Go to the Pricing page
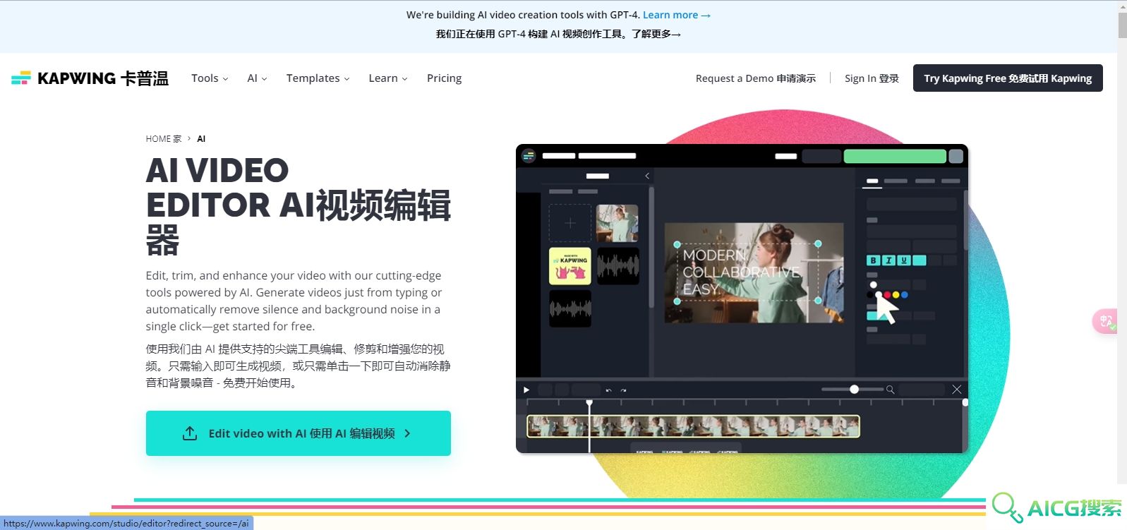 pos(444,78)
